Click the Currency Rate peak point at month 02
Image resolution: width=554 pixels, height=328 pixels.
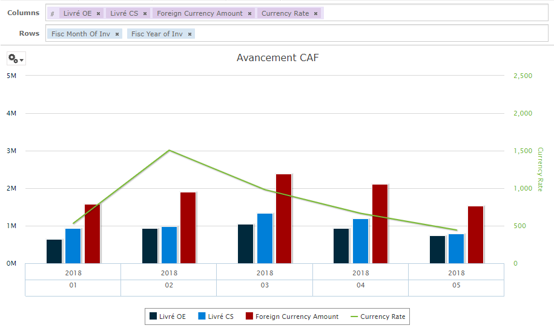[170, 151]
